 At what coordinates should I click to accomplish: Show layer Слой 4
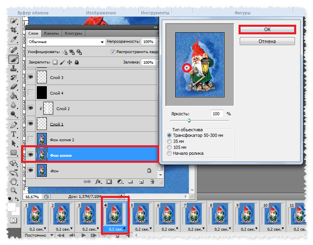tap(30, 93)
